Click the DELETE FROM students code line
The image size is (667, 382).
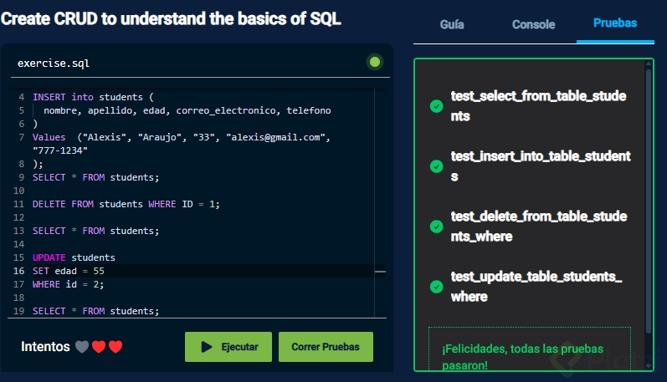click(x=126, y=203)
